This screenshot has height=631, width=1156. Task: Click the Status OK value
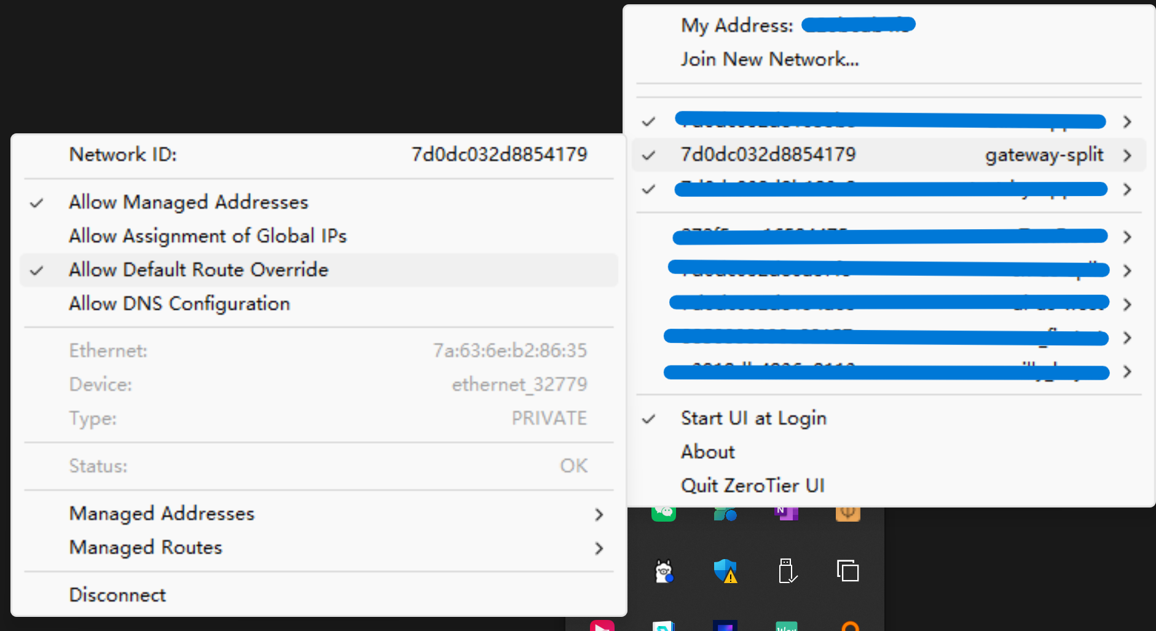point(573,466)
